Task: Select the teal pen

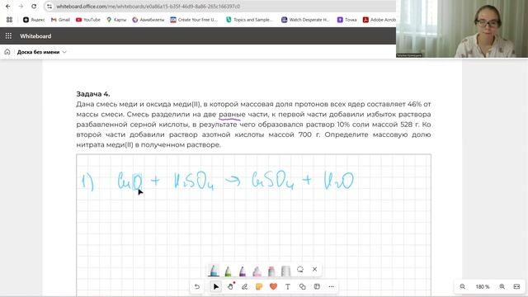Action: 214,270
